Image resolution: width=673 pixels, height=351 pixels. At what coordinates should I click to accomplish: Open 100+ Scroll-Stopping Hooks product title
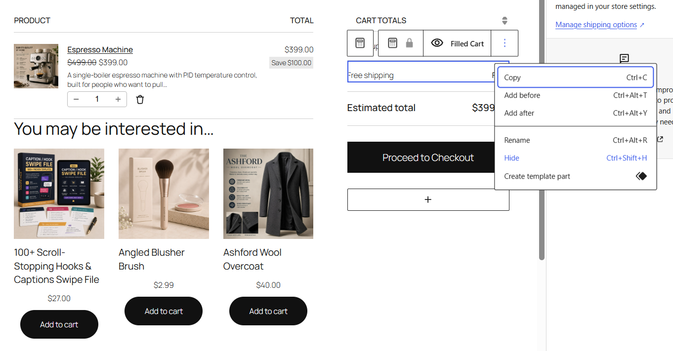[x=56, y=266]
